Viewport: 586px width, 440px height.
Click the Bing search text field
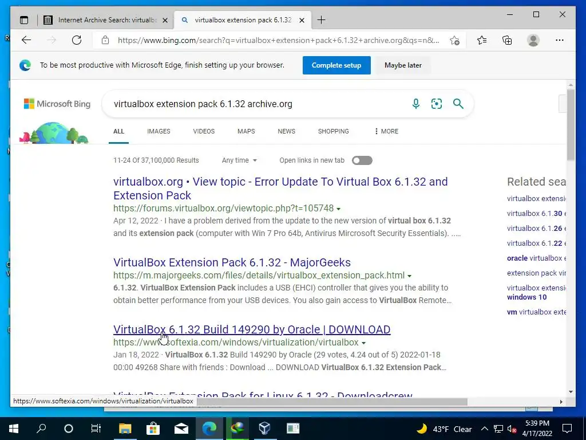pos(258,104)
